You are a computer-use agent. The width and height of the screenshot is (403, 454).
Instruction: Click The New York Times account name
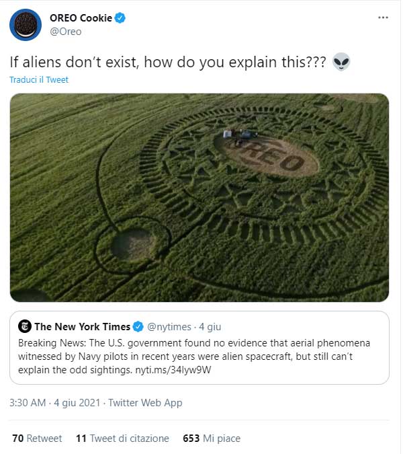(x=82, y=327)
